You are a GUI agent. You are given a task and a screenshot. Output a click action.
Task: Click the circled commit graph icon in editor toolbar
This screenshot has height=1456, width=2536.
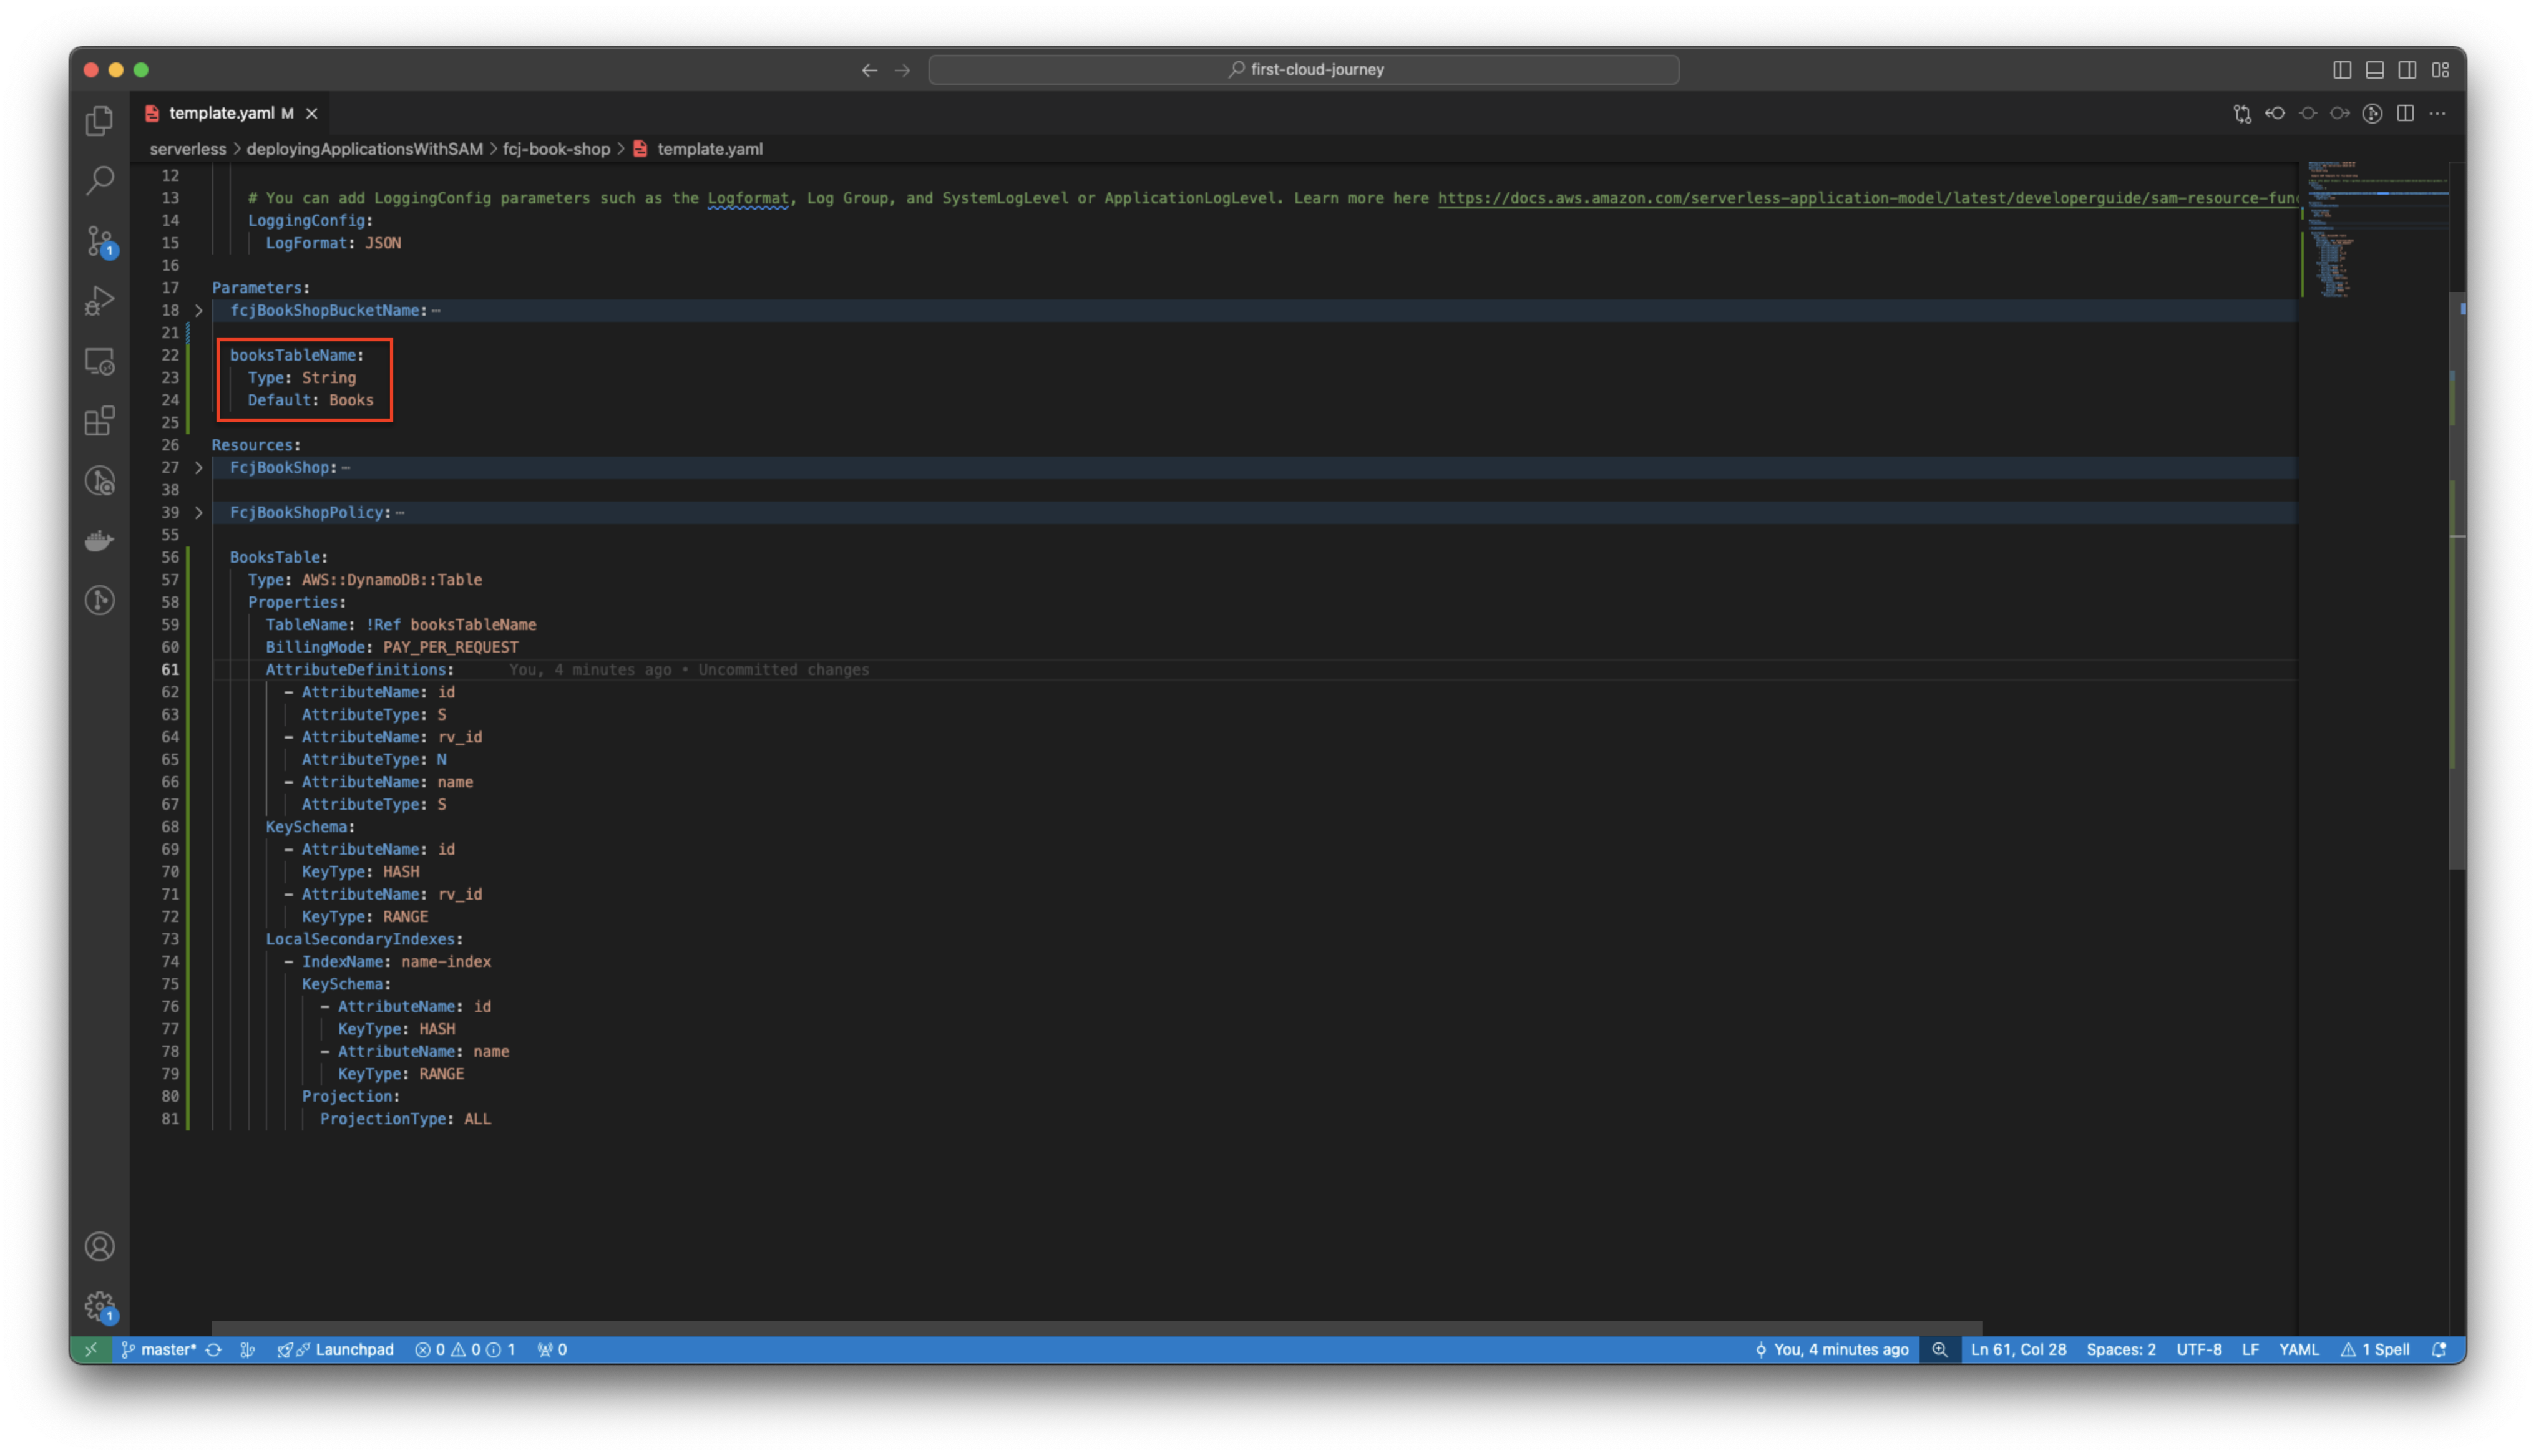[x=2373, y=113]
